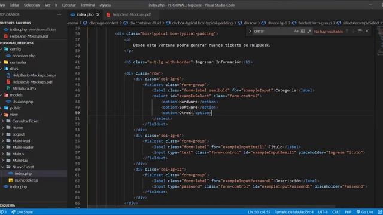Viewport: 383px width, 215px height.
Task: Open Usuario.php file
Action: [23, 102]
